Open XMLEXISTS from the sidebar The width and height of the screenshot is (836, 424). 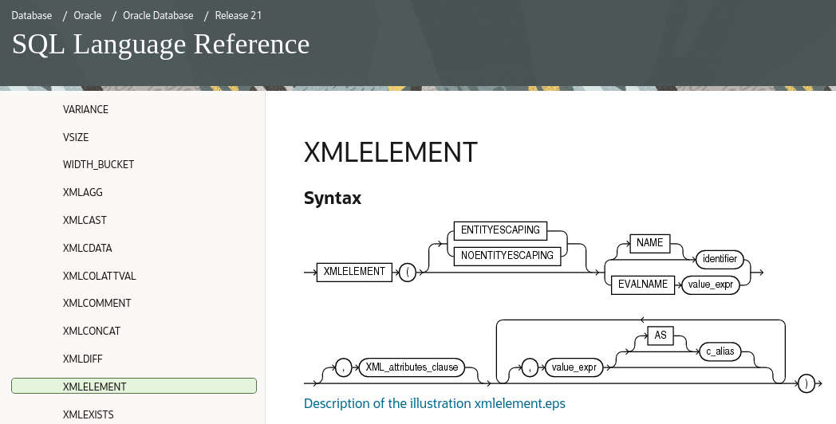88,414
